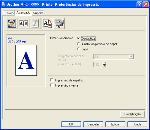Switch to the Suporte tab
150x130 pixels.
(x=38, y=13)
